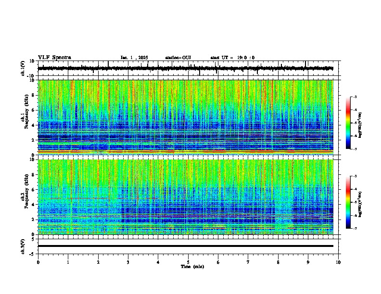Viewport: 381px width, 294px height.
Task: Click the ch.2 "Frequency (kHz)" axis label
Action: (26, 191)
